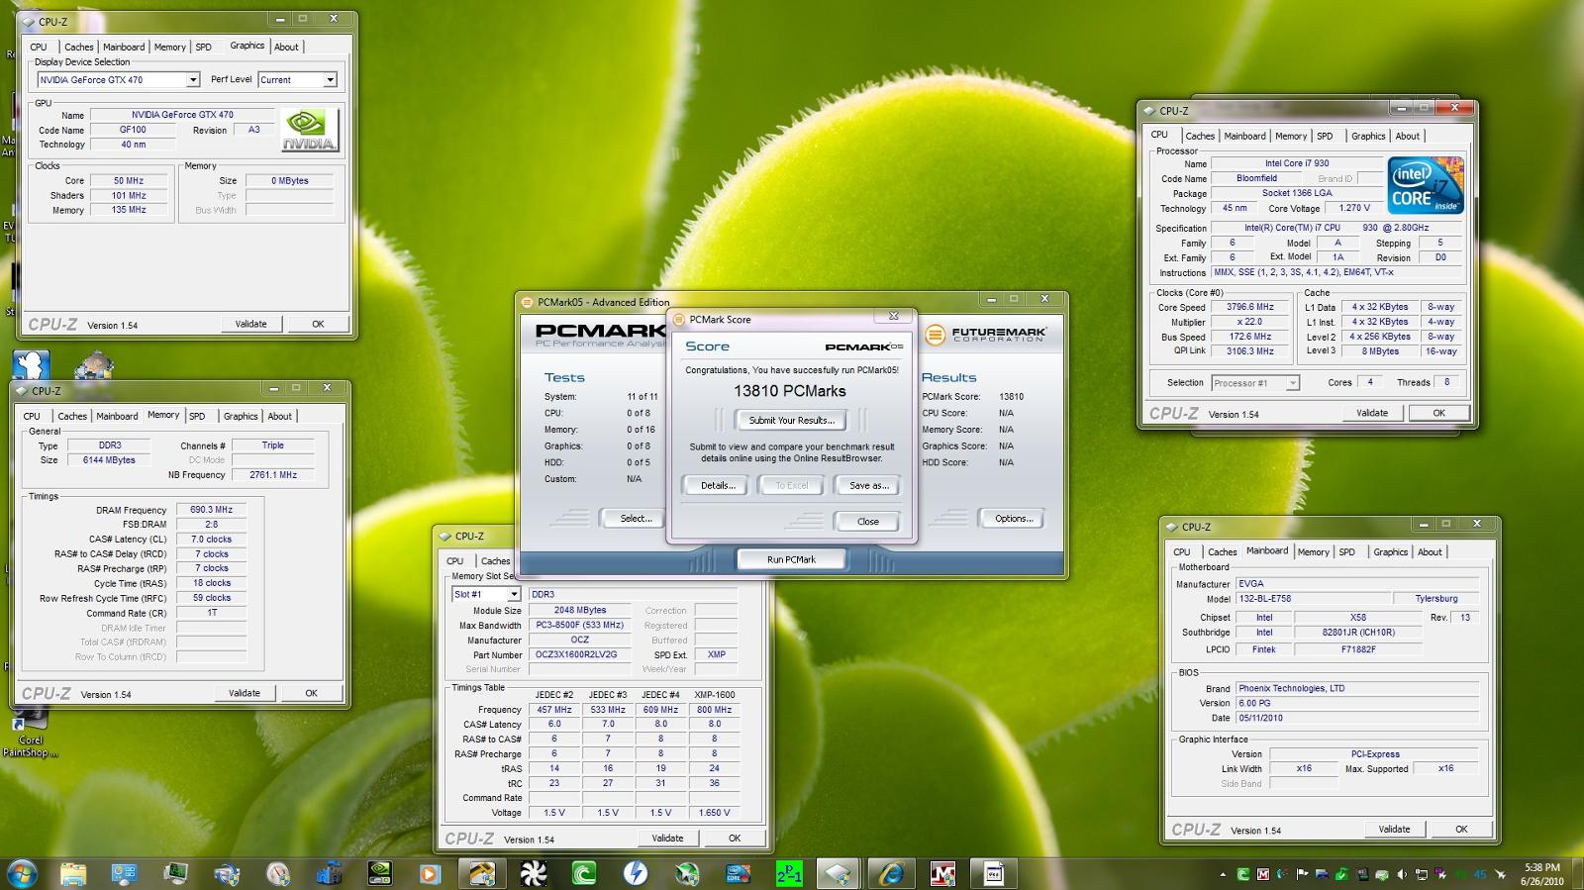Select the SPD tab in CPU-Z Memory window
1584x890 pixels.
point(197,416)
